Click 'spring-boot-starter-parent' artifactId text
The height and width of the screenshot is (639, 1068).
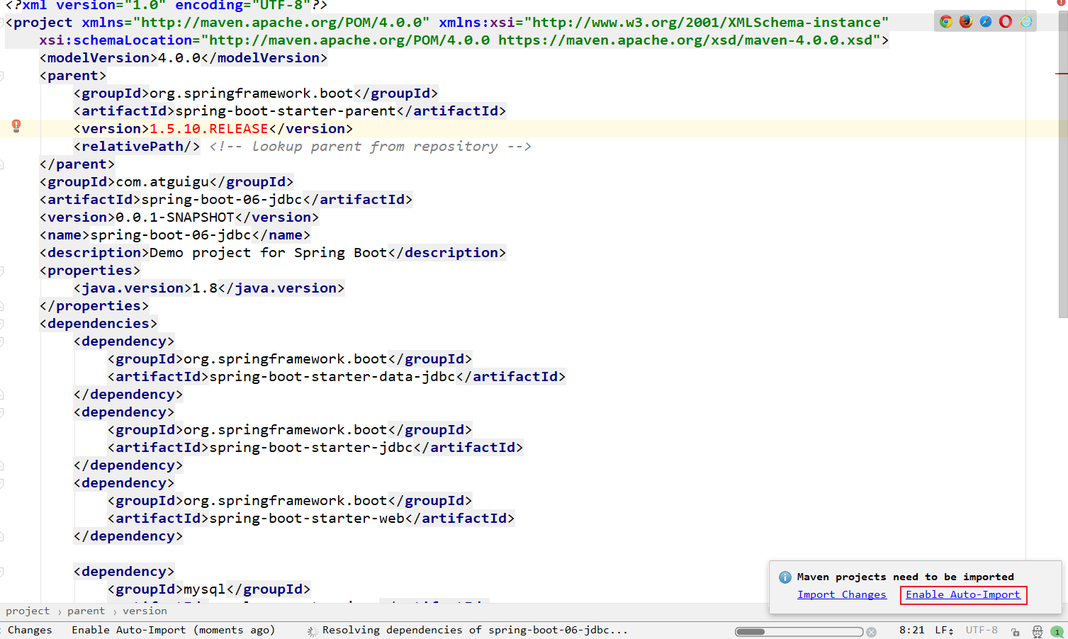(x=286, y=111)
